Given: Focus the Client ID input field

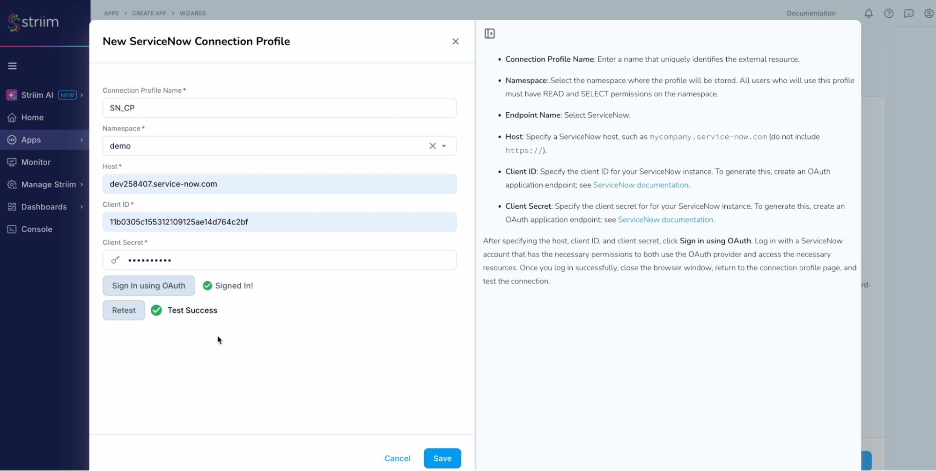Looking at the screenshot, I should click(x=280, y=222).
